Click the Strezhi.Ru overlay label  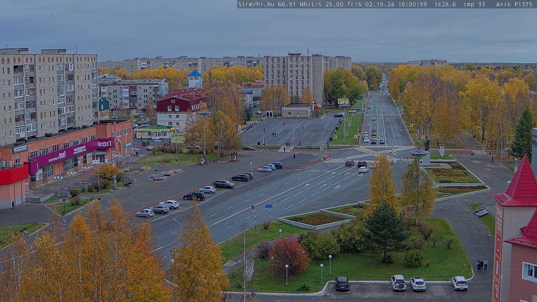[256, 4]
